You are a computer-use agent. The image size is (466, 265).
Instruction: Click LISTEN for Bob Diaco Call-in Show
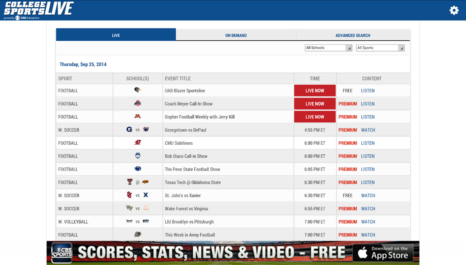tap(368, 156)
